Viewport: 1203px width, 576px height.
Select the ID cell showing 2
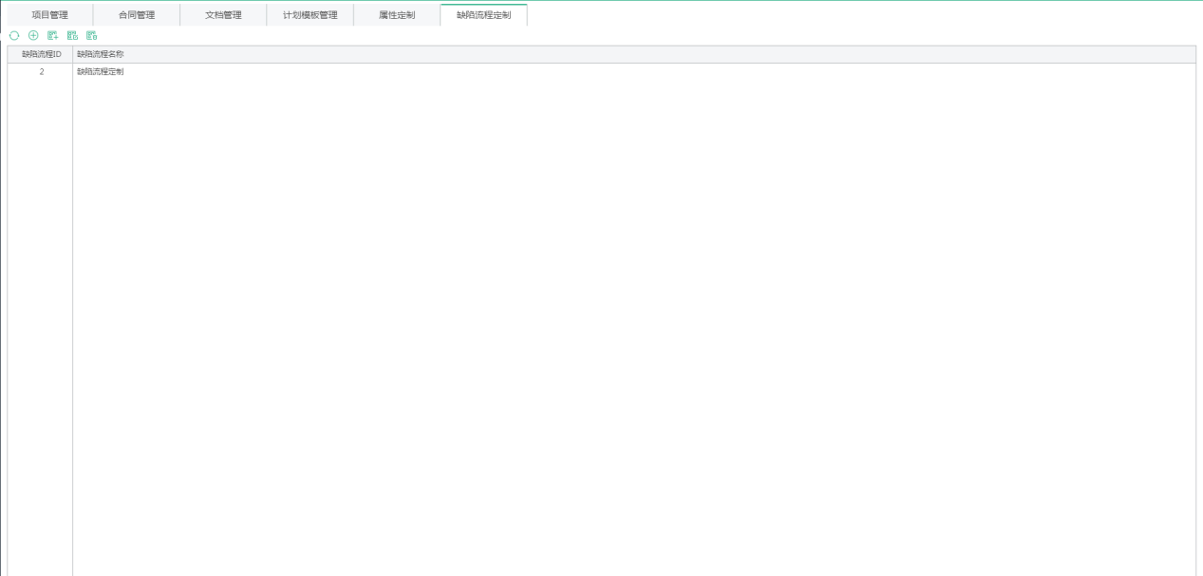point(41,72)
